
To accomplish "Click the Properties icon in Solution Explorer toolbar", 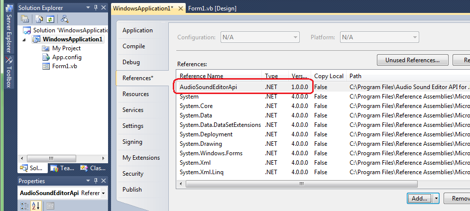I will (x=25, y=19).
